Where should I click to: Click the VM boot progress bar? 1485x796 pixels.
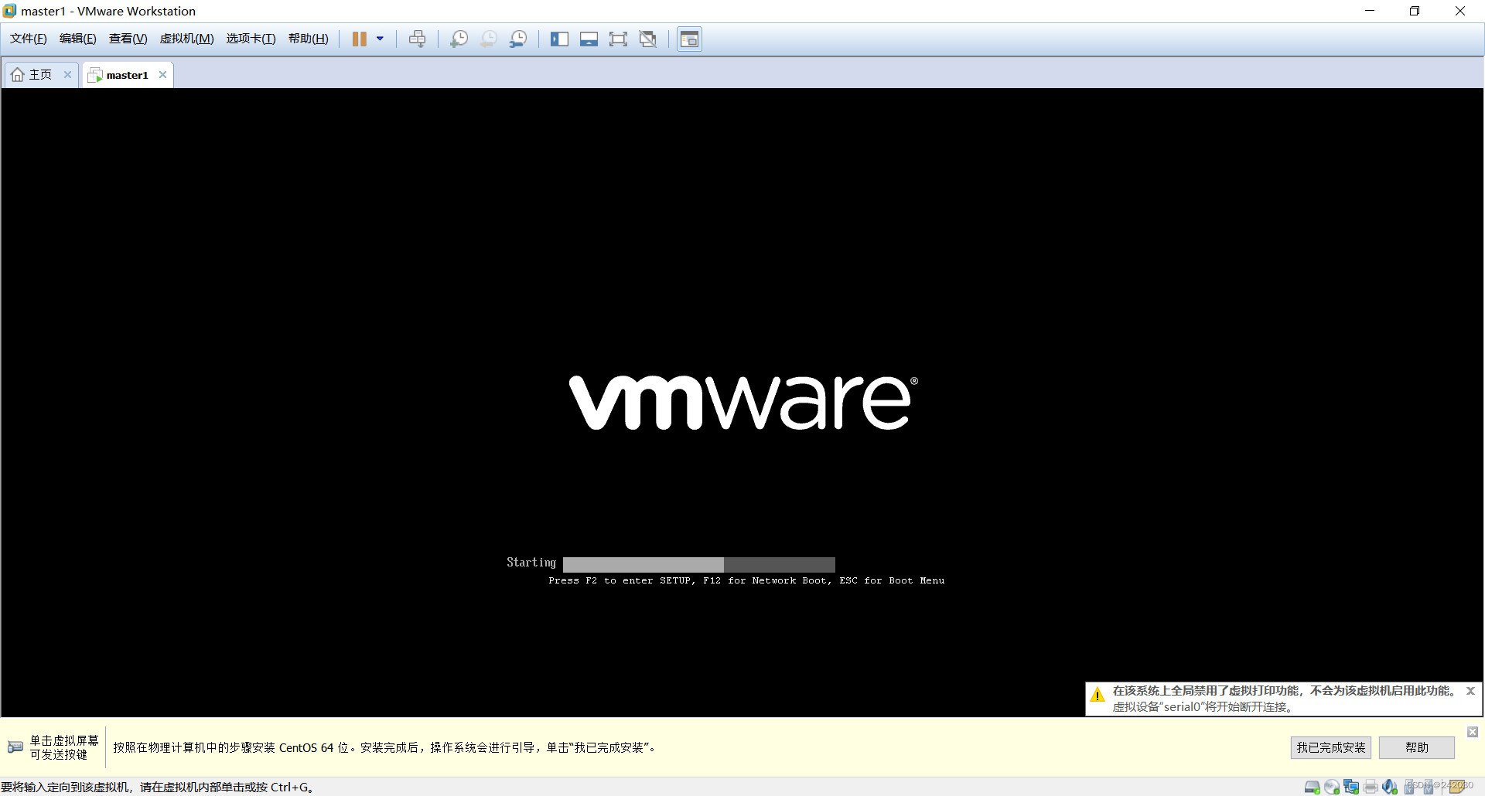click(x=699, y=565)
